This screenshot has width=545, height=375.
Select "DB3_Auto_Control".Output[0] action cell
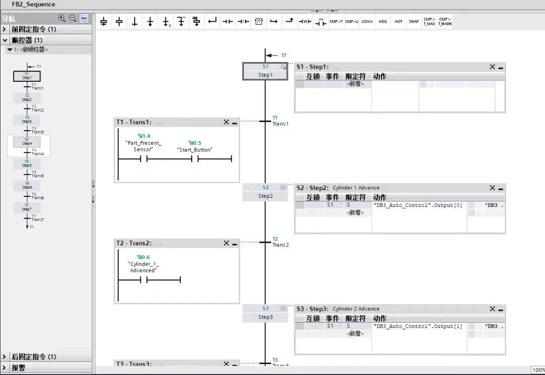tap(418, 205)
